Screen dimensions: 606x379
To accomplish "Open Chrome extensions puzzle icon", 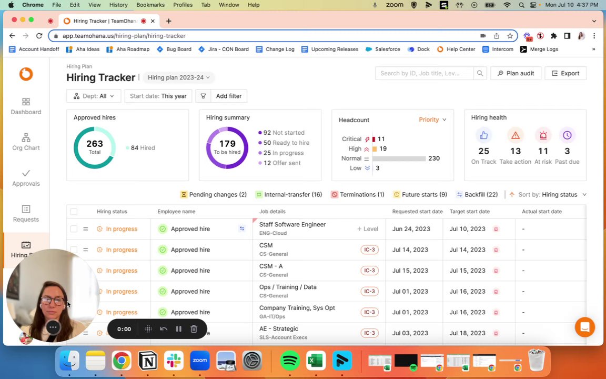I will (x=553, y=36).
